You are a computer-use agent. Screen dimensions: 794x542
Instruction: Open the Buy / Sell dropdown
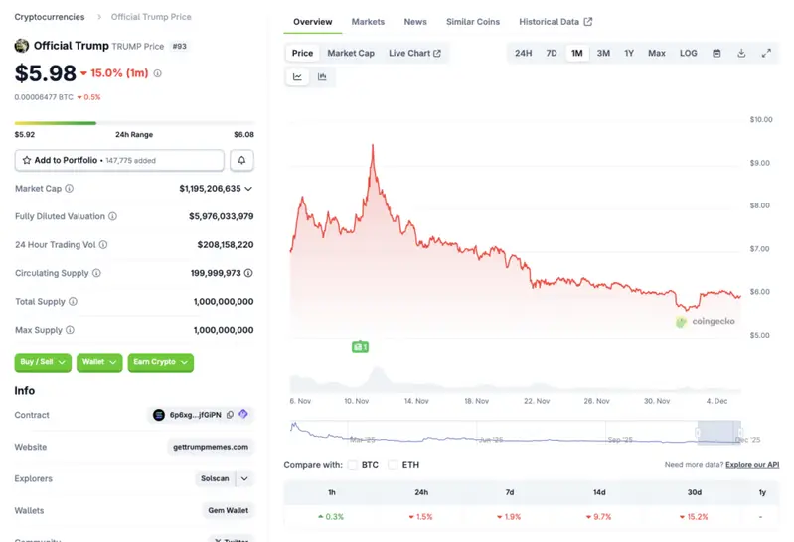point(45,362)
